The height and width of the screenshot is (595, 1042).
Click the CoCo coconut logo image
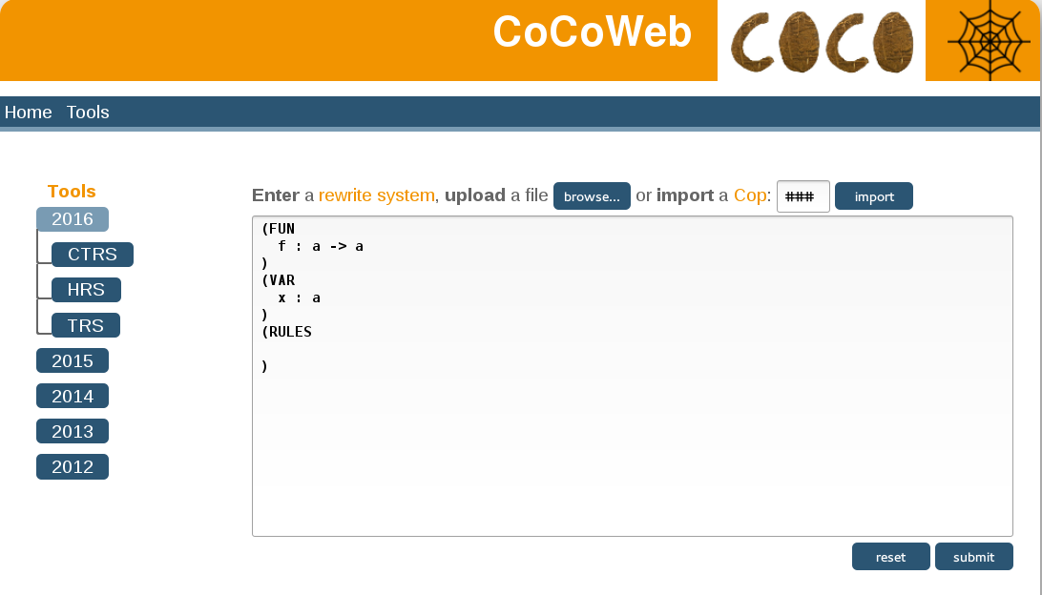click(822, 41)
